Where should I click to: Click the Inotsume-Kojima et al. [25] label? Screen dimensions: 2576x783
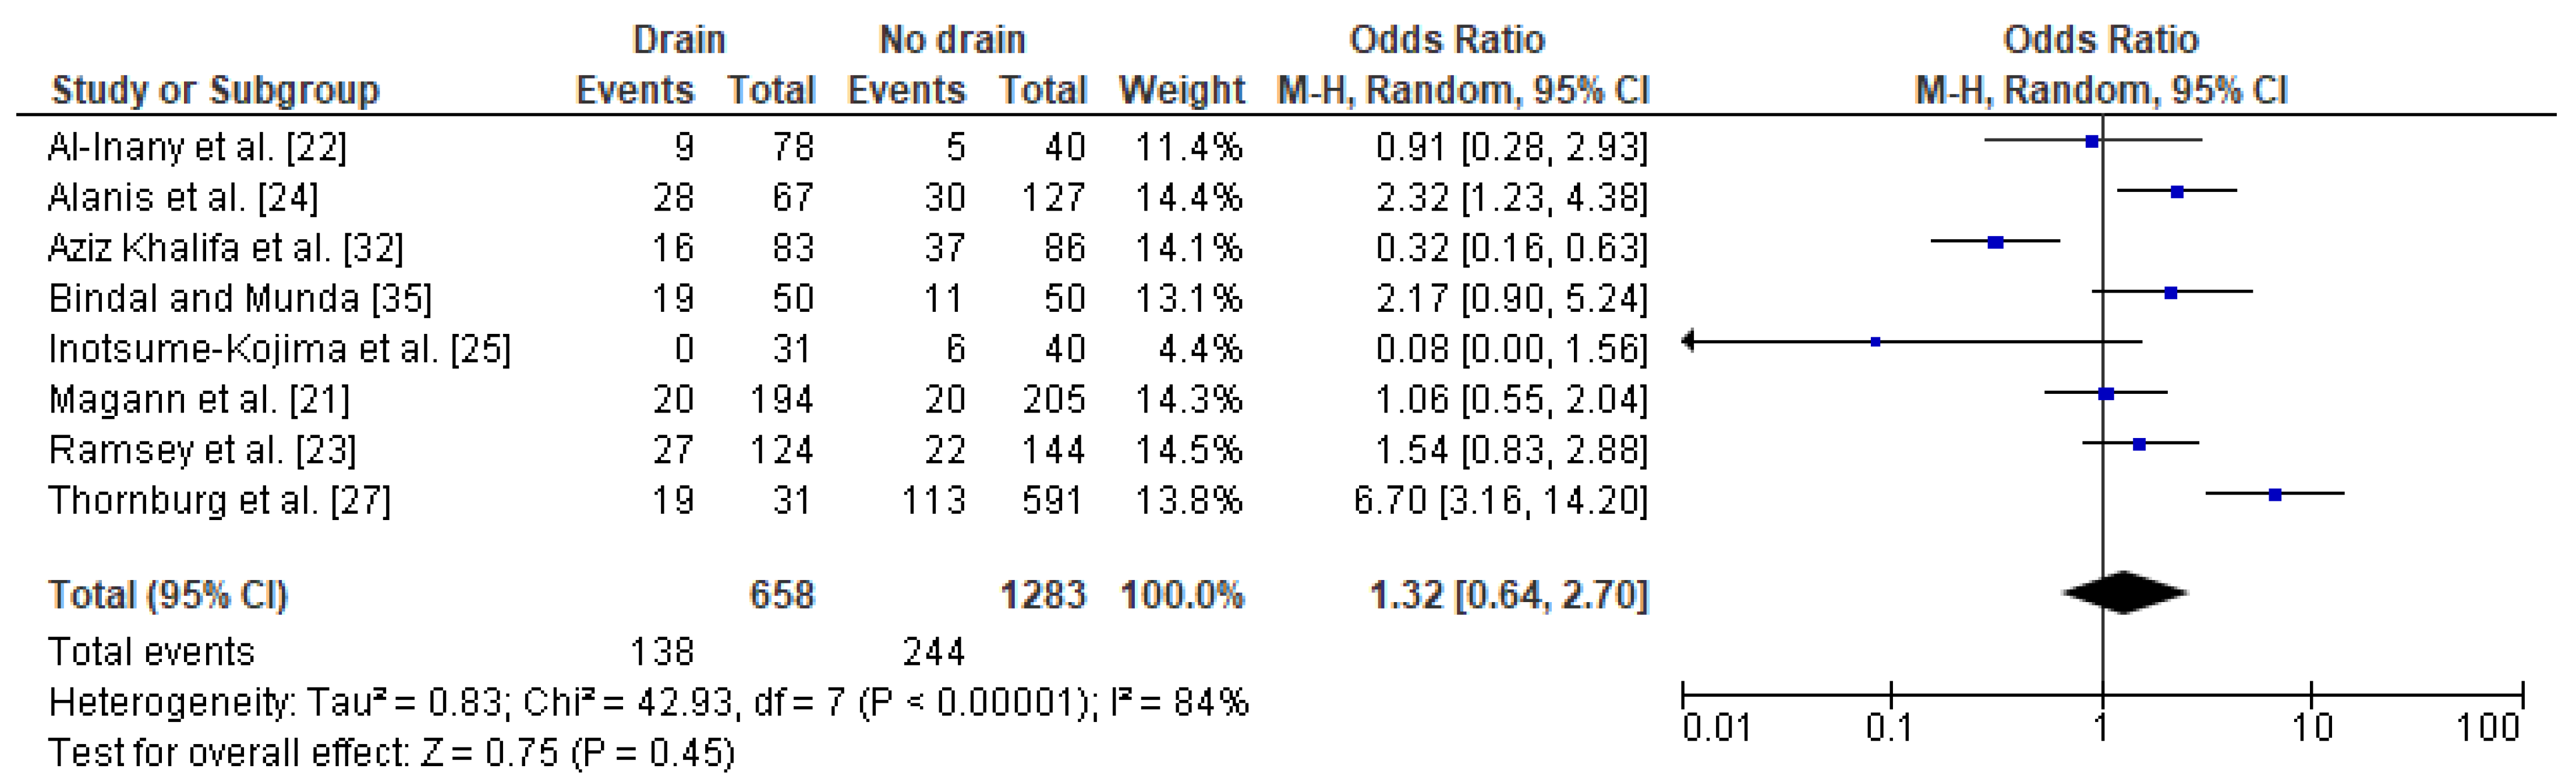click(x=279, y=348)
